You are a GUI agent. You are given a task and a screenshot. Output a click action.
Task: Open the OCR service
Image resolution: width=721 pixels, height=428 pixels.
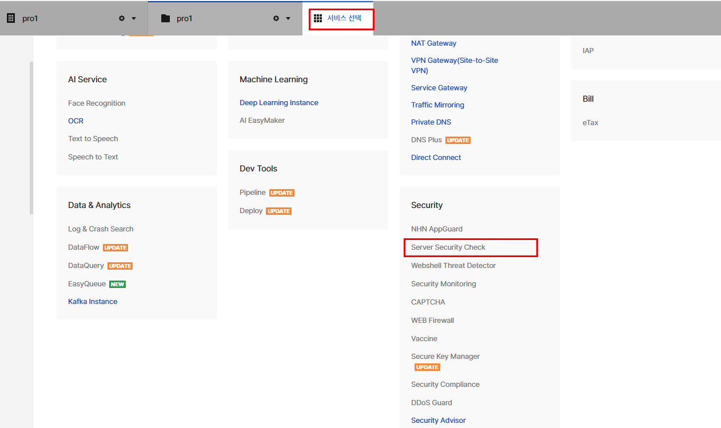tap(75, 121)
